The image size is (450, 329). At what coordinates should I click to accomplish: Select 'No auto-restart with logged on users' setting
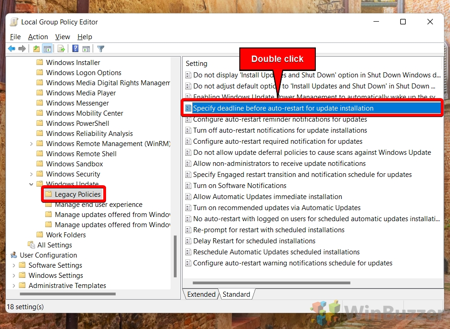(x=316, y=219)
